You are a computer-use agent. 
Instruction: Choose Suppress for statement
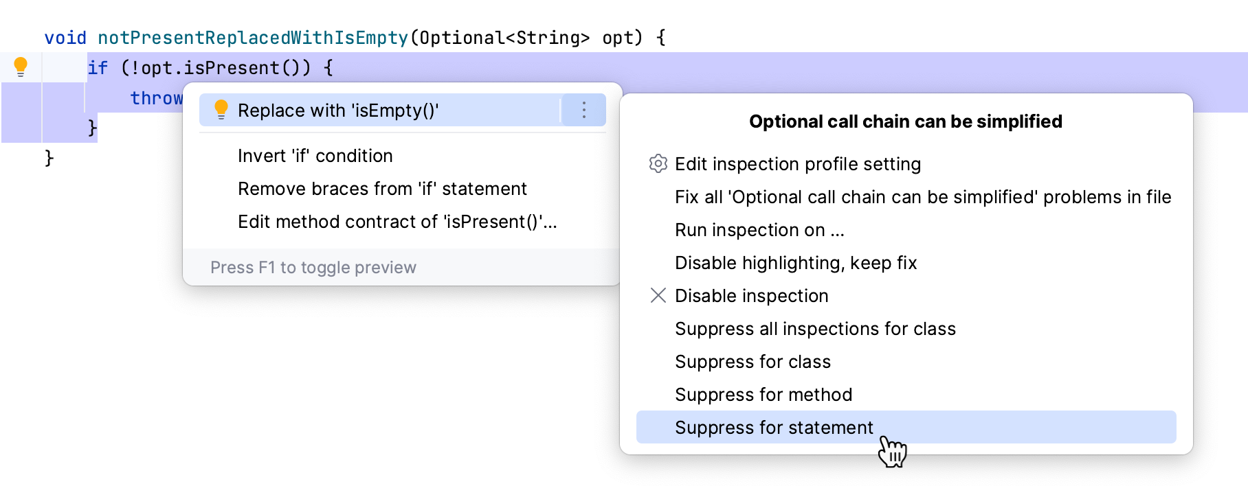click(x=773, y=428)
